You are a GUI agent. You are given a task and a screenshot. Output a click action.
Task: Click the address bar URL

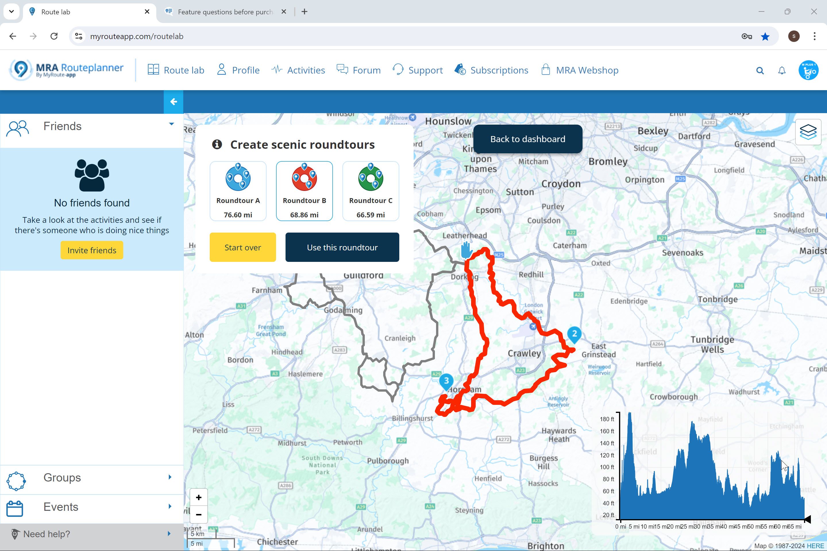(137, 36)
